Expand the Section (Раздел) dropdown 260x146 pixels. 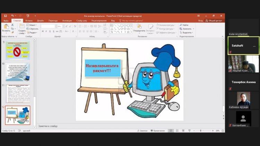[x=32, y=33]
